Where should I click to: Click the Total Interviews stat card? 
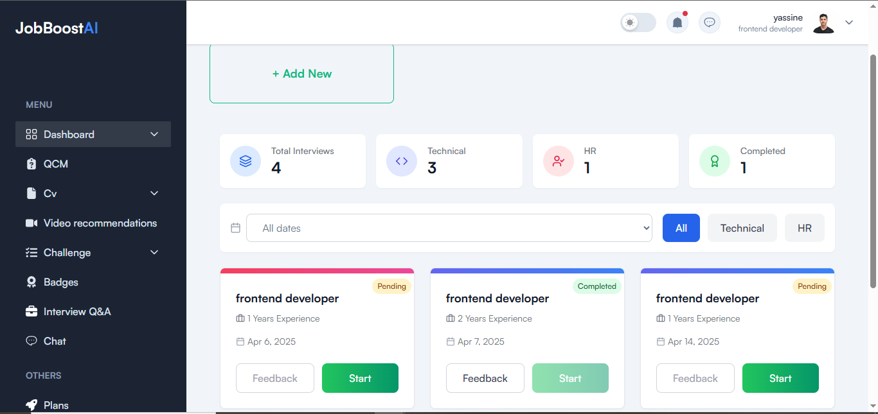(292, 161)
